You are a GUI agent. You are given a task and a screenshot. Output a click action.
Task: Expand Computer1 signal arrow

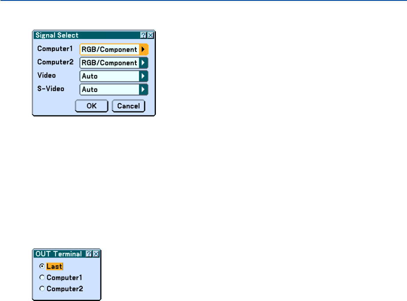pos(143,49)
